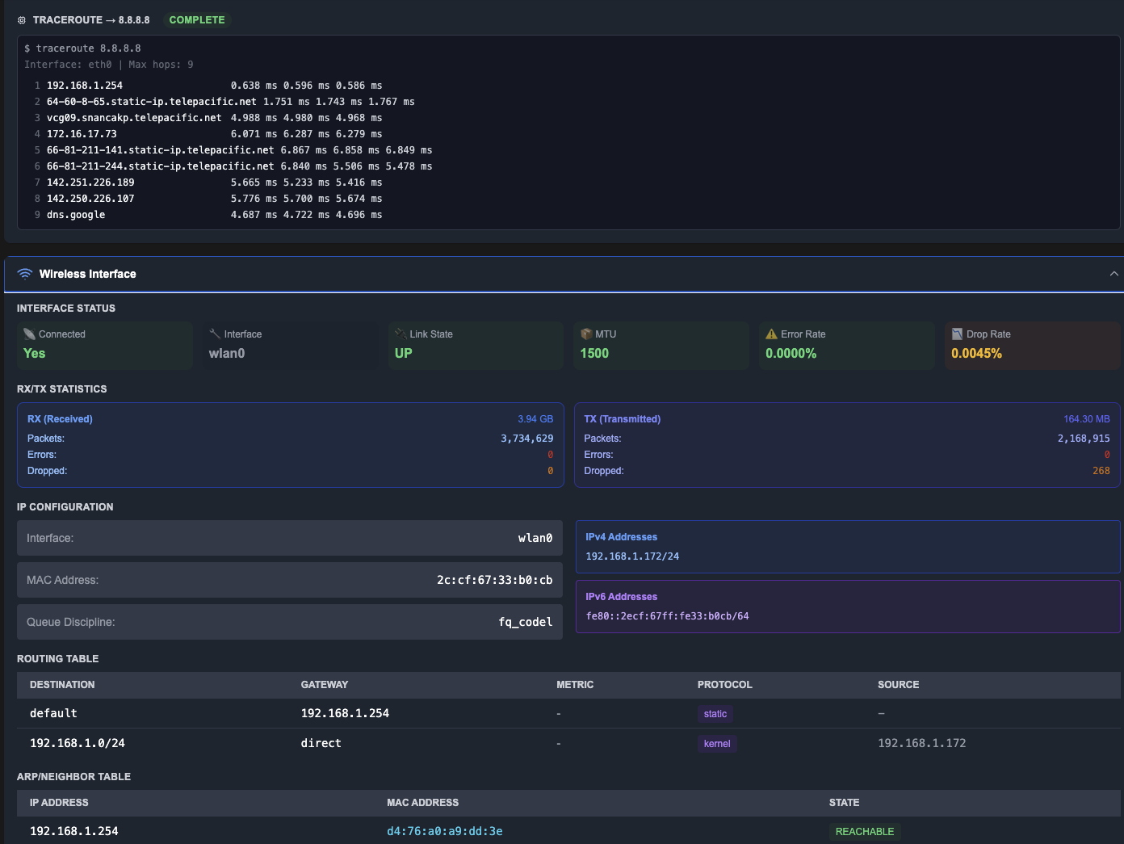This screenshot has height=844, width=1124.
Task: Click the static protocol badge
Action: pos(715,714)
